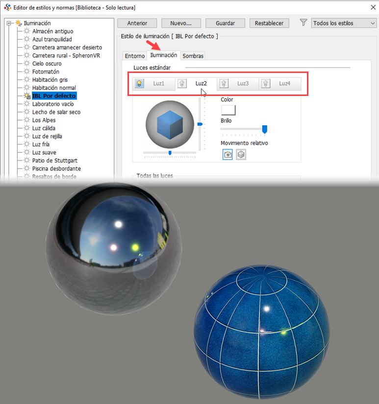Click the chrome reflective sphere in viewport
Viewport: 379px width, 404px height.
click(x=114, y=248)
